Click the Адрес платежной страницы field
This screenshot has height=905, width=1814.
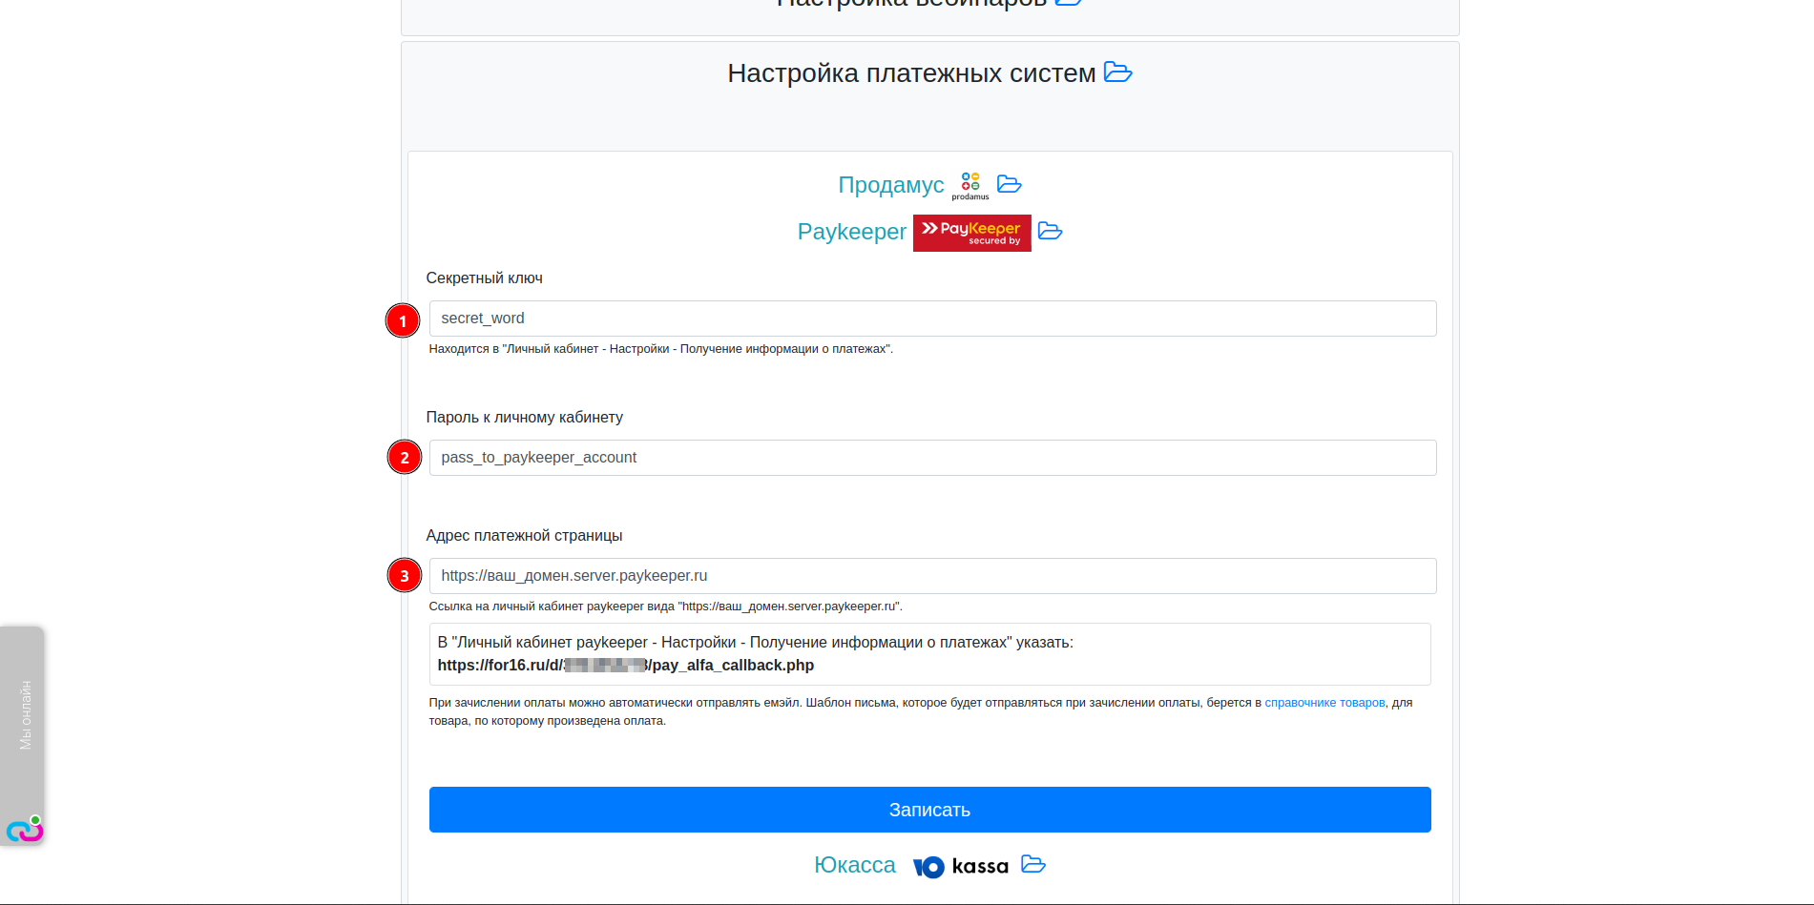(x=931, y=576)
